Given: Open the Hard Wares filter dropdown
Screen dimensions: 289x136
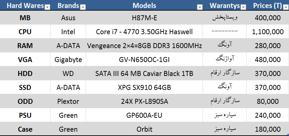Looking at the screenshot, I should [47, 7].
